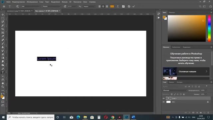Delete layer with trash icon
The image size is (213, 120).
click(208, 113)
